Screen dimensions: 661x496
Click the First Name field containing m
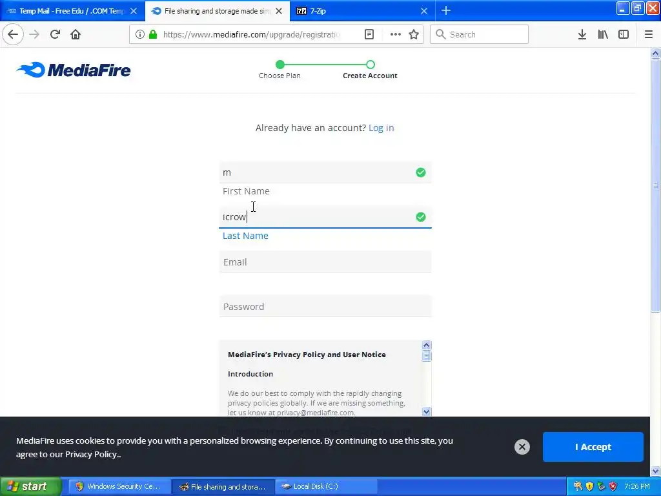point(325,172)
